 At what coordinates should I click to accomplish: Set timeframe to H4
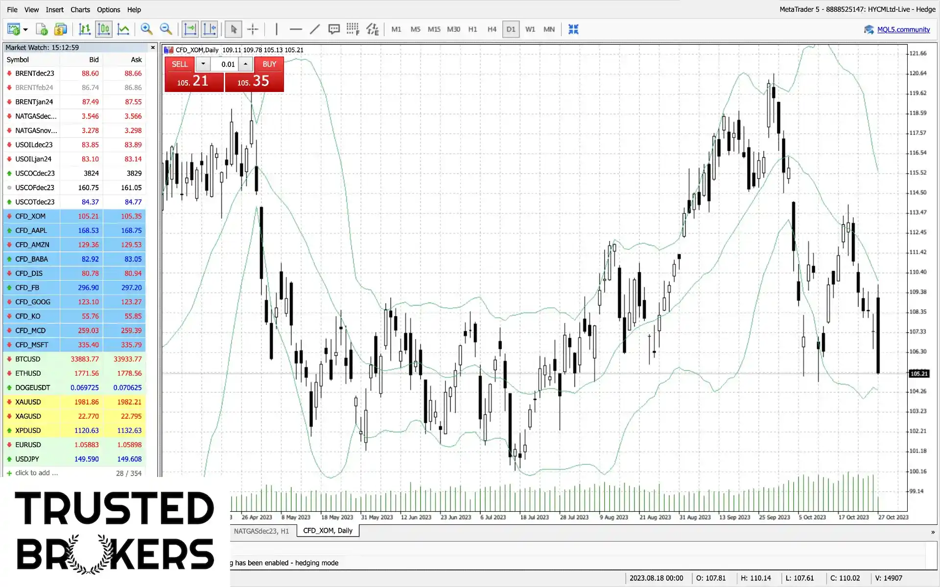tap(492, 29)
